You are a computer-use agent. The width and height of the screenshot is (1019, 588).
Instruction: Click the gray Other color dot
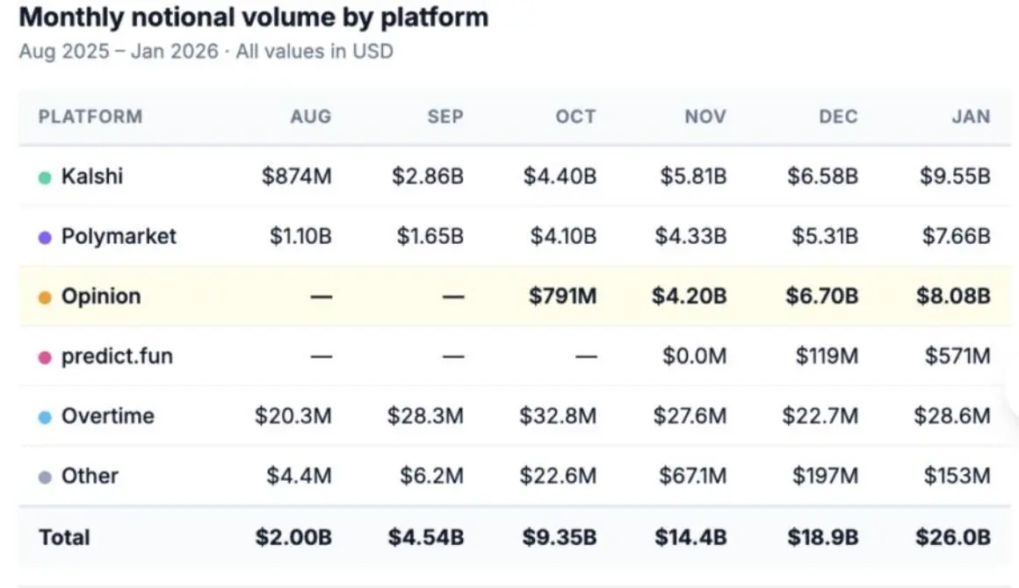(45, 477)
